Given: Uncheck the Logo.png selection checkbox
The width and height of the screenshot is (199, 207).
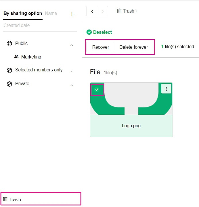Looking at the screenshot, I should click(x=97, y=89).
